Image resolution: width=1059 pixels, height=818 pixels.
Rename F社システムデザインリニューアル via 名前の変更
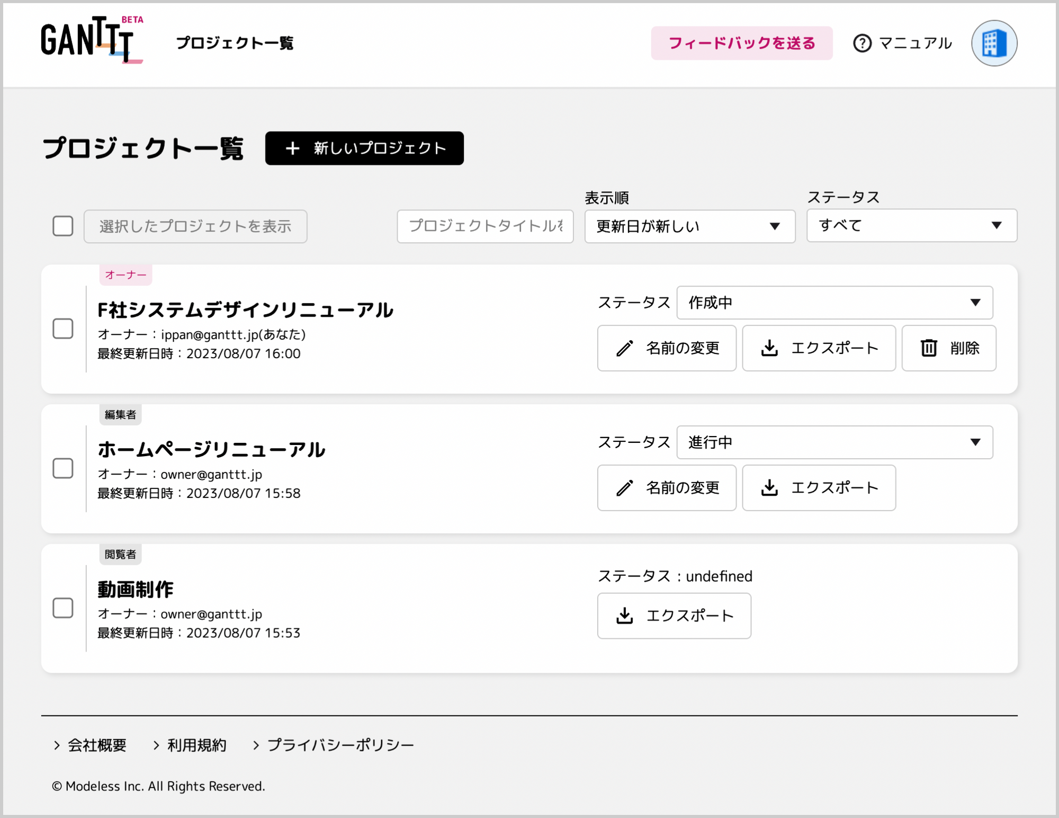point(667,348)
